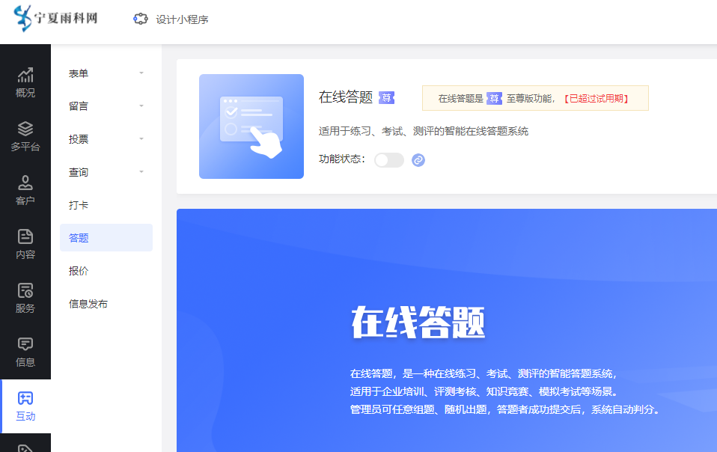Open the 留言 menu item
Image resolution: width=717 pixels, height=452 pixels.
(106, 106)
